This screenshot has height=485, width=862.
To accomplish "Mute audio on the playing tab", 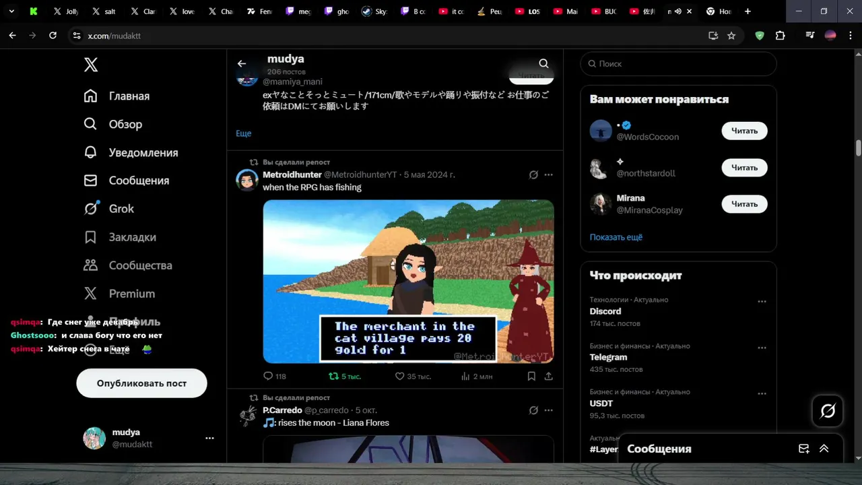I will coord(677,11).
